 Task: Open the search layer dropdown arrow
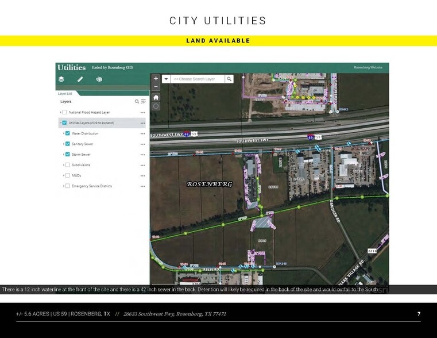tap(166, 79)
